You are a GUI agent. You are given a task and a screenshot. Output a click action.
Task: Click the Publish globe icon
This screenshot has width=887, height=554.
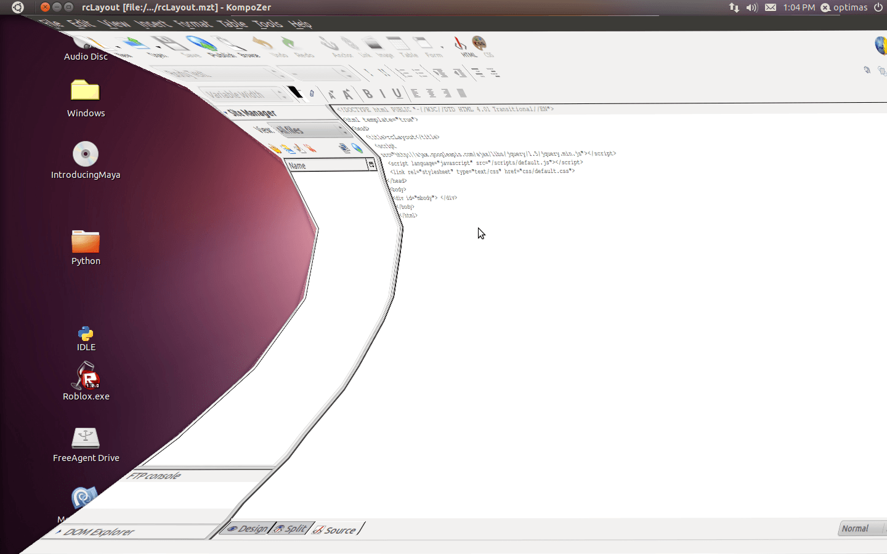coord(202,43)
